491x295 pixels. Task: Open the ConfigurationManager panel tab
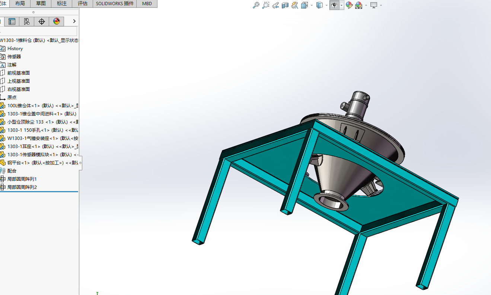click(26, 22)
